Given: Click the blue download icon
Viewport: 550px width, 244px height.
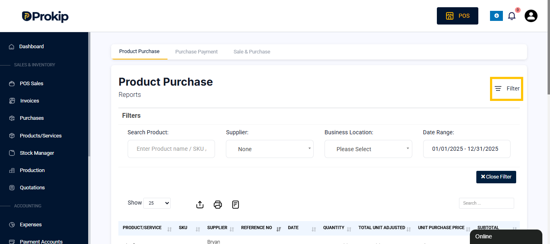Looking at the screenshot, I should coord(496,16).
